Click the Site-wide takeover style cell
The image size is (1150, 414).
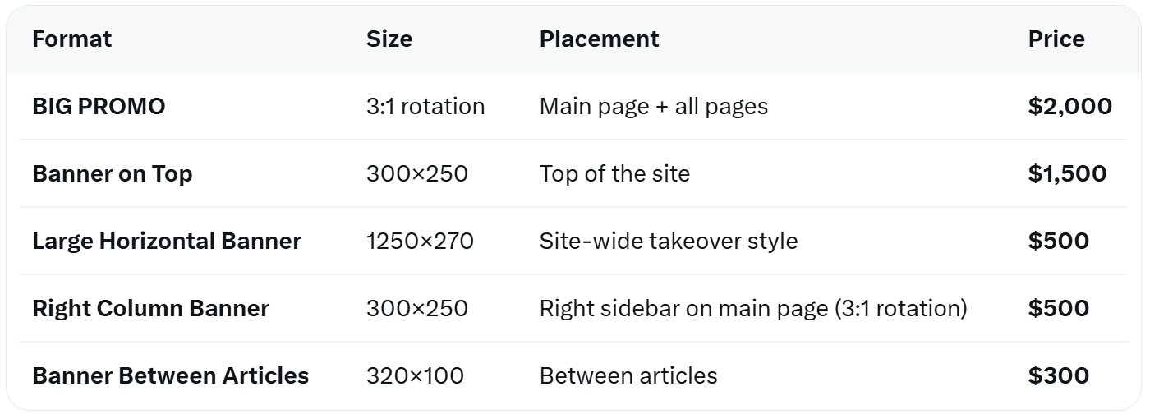tap(669, 241)
